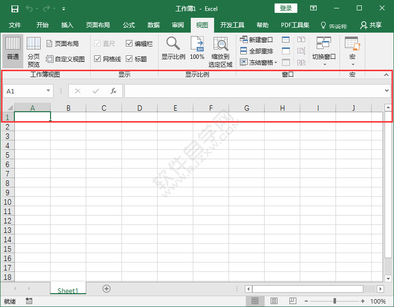
Task: Open the Name Box dropdown arrow
Action: pos(48,91)
